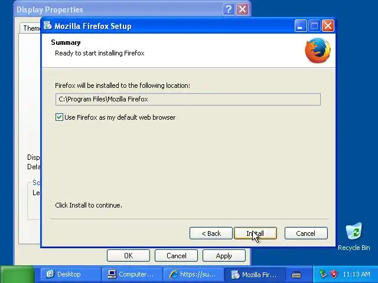Open the Start button on taskbar
This screenshot has height=283, width=378.
point(17,274)
